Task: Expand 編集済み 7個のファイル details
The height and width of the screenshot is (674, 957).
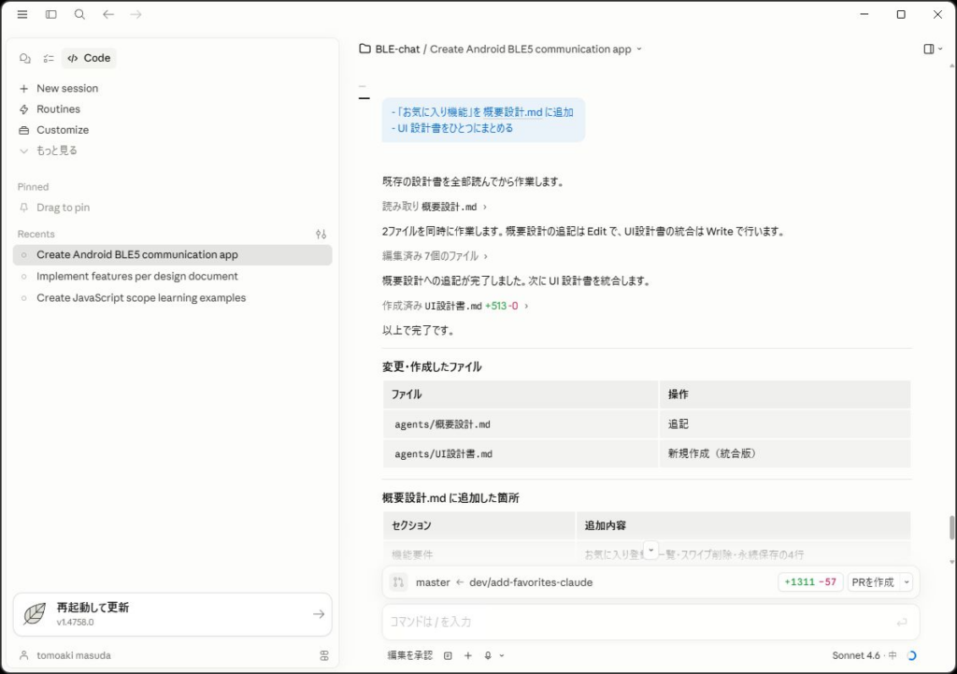Action: 436,256
